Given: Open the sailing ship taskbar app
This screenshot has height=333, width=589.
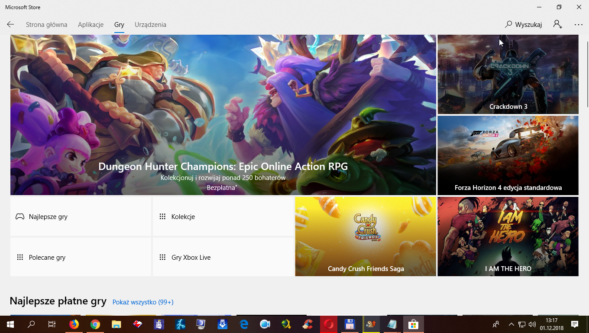Looking at the screenshot, I should 159,324.
